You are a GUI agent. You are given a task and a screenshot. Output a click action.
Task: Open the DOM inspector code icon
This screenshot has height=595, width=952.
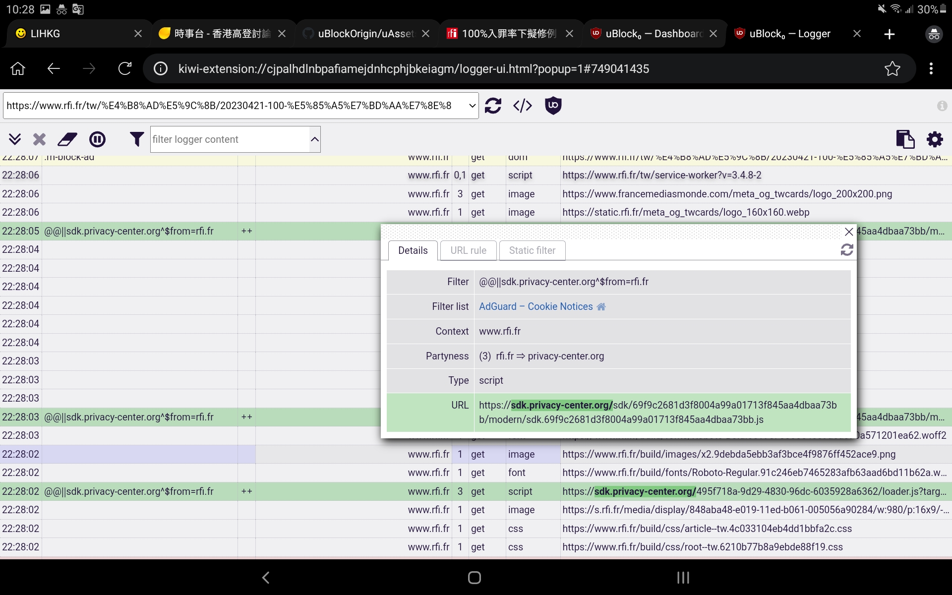click(522, 106)
